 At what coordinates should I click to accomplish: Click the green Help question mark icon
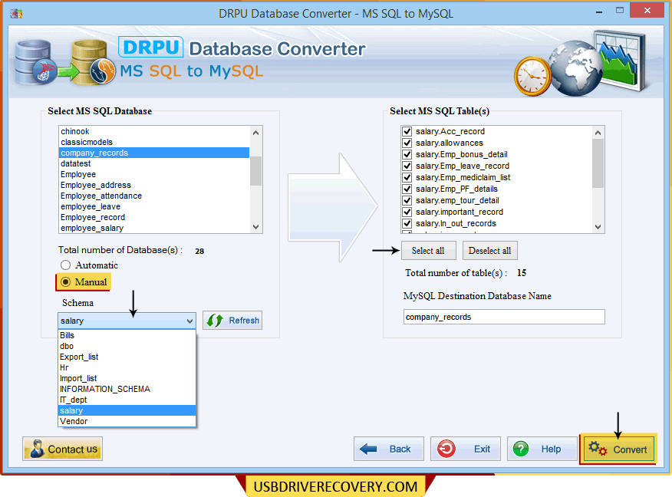pyautogui.click(x=521, y=449)
